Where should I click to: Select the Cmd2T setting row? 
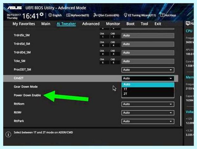(91, 78)
